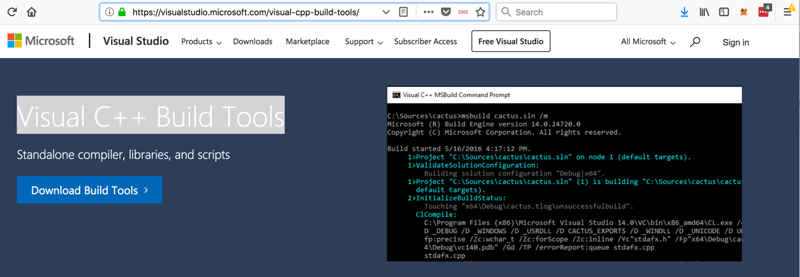Screen dimensions: 800x277
Task: Expand the Products menu
Action: pyautogui.click(x=201, y=41)
